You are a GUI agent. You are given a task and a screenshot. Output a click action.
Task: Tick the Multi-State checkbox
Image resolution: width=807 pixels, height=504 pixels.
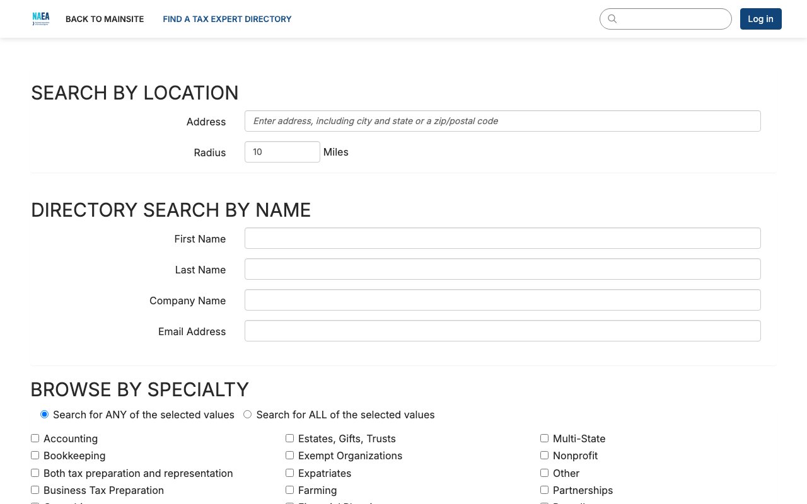544,438
